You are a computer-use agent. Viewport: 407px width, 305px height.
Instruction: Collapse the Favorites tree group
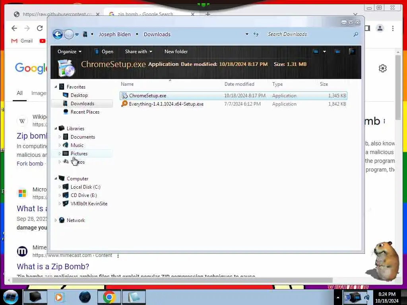tap(56, 87)
